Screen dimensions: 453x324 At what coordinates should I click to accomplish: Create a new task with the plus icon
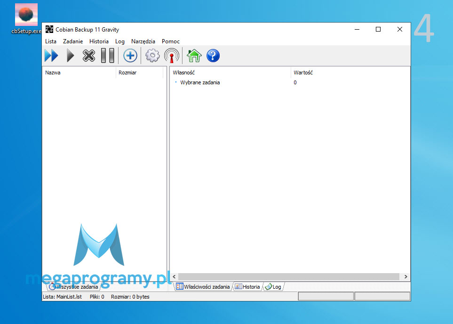tap(130, 56)
